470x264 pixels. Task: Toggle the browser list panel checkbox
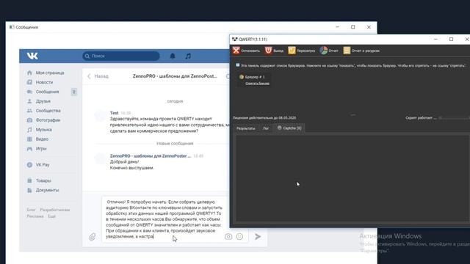238,65
